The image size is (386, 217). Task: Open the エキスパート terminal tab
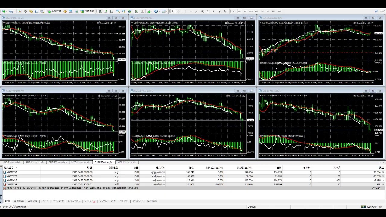tap(138, 201)
